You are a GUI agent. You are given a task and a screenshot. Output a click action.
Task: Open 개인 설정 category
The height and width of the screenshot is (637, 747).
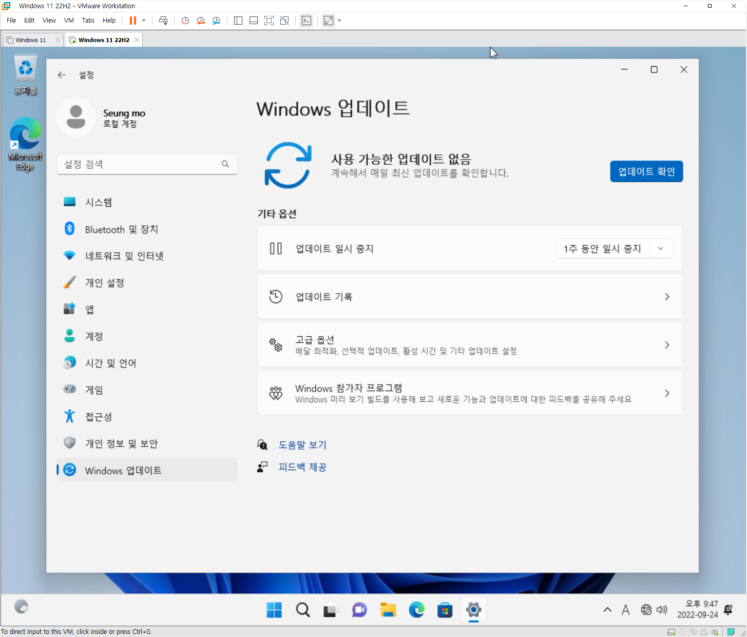tap(147, 282)
